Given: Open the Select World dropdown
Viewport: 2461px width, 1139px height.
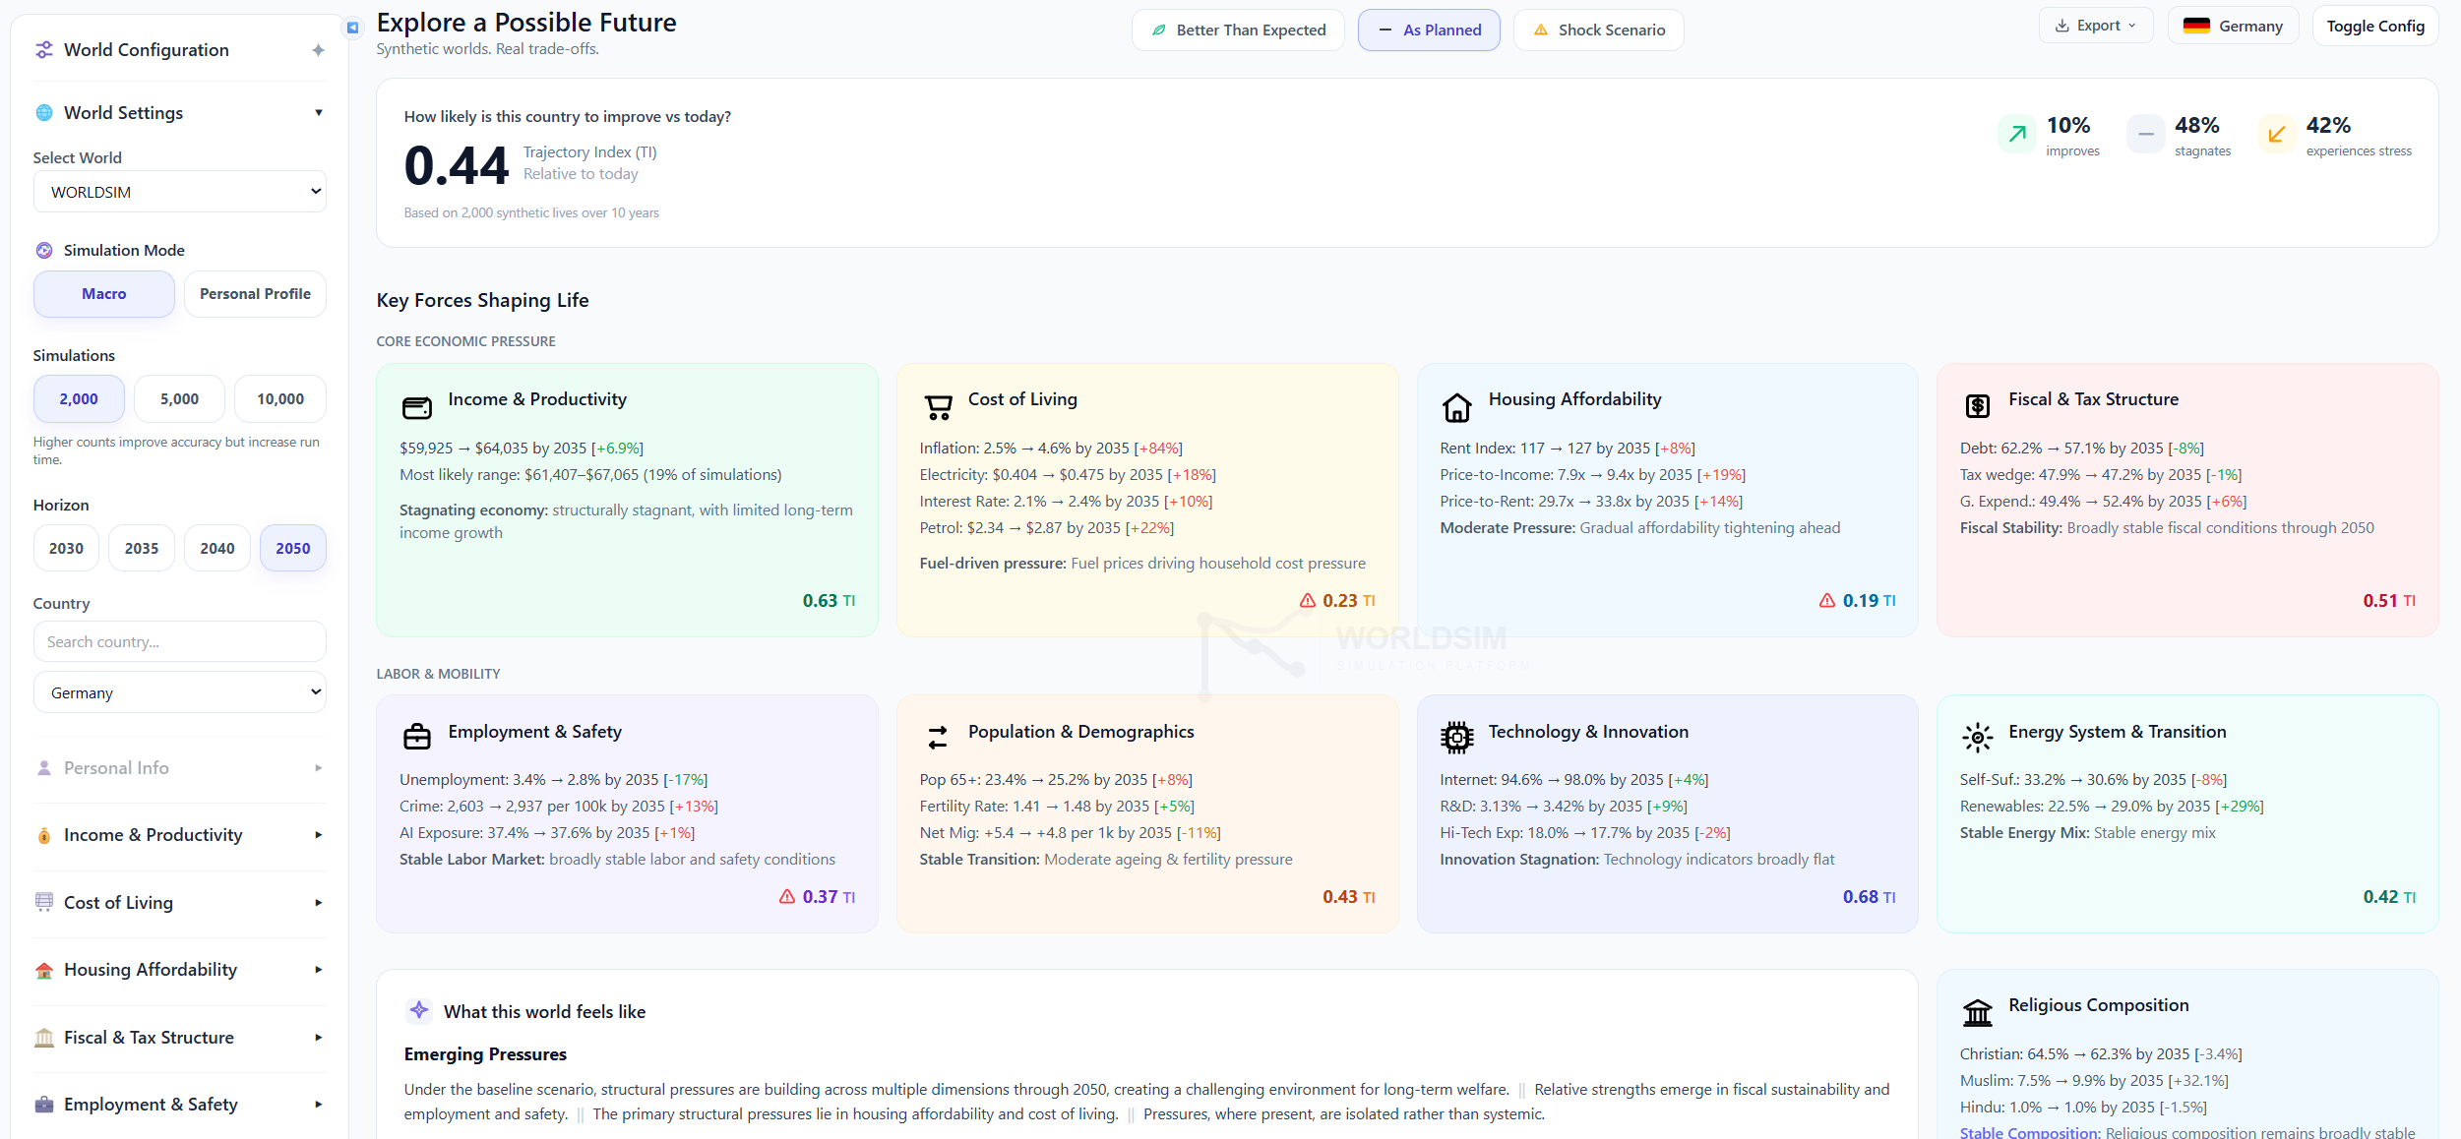Looking at the screenshot, I should click(180, 192).
